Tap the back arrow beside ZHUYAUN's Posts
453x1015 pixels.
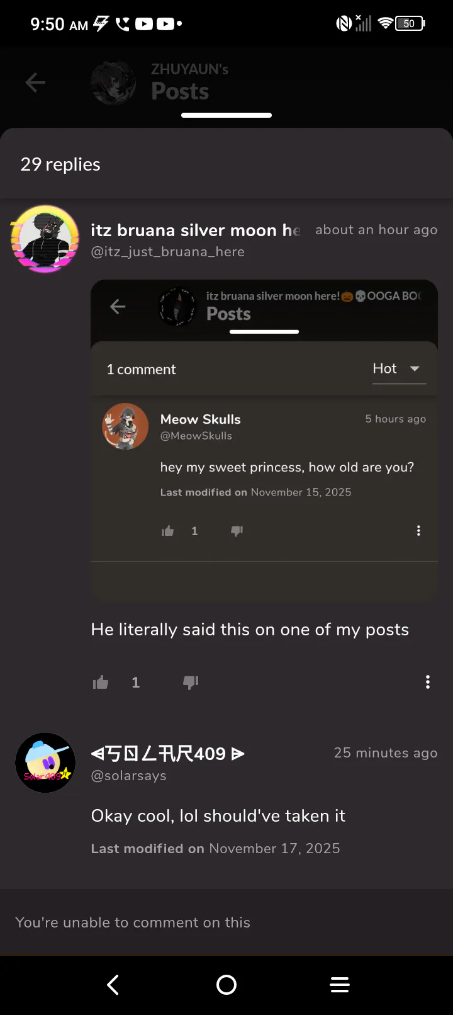[x=35, y=82]
